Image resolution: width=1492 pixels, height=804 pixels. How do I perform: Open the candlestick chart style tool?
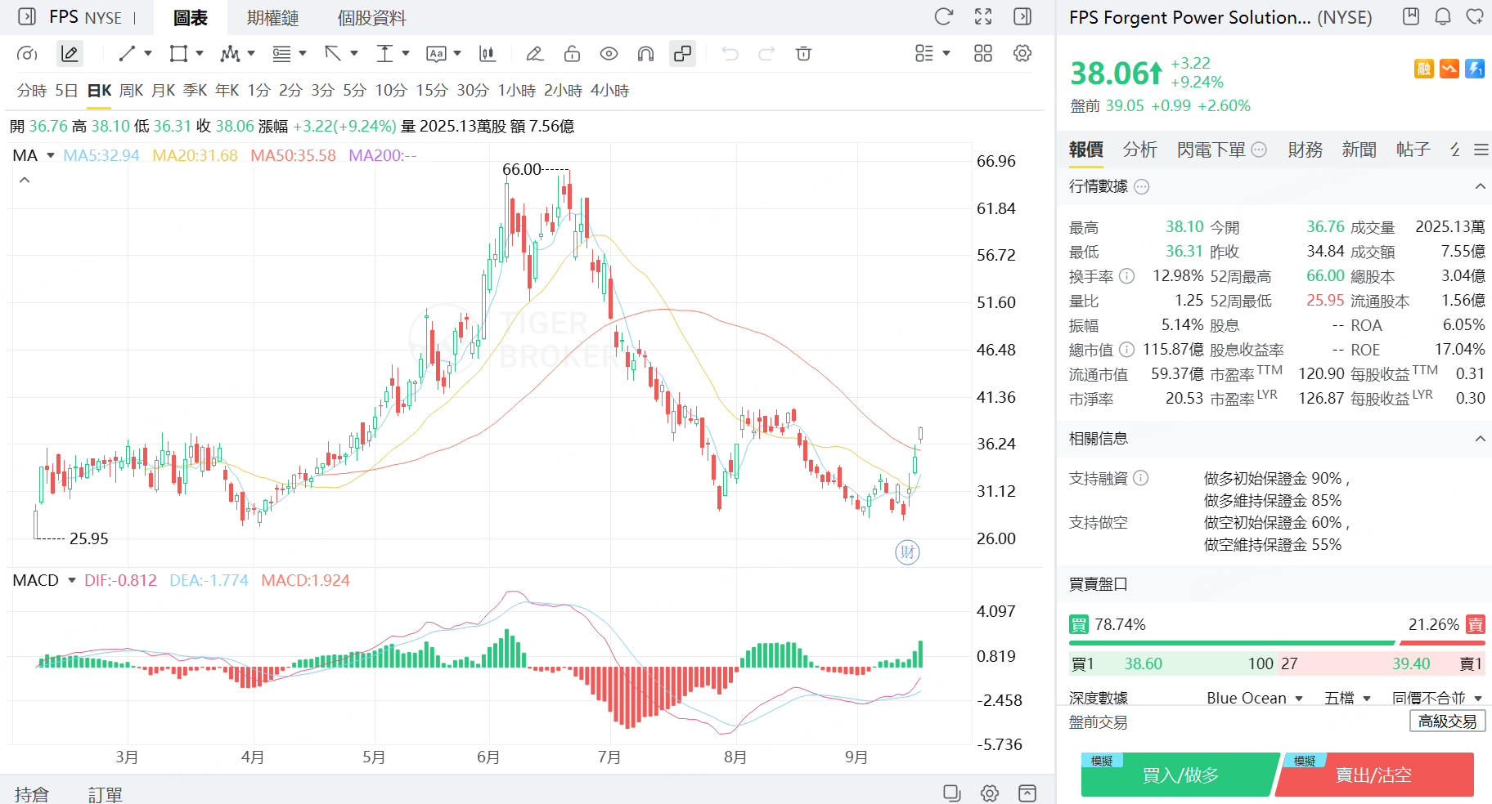pyautogui.click(x=488, y=54)
